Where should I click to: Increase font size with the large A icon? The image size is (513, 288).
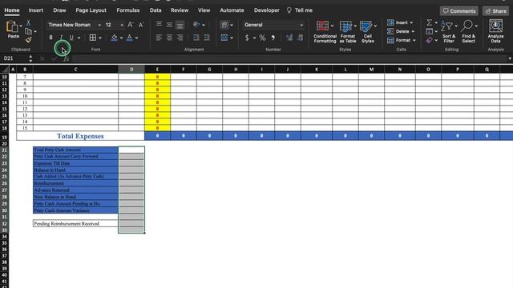[x=130, y=25]
